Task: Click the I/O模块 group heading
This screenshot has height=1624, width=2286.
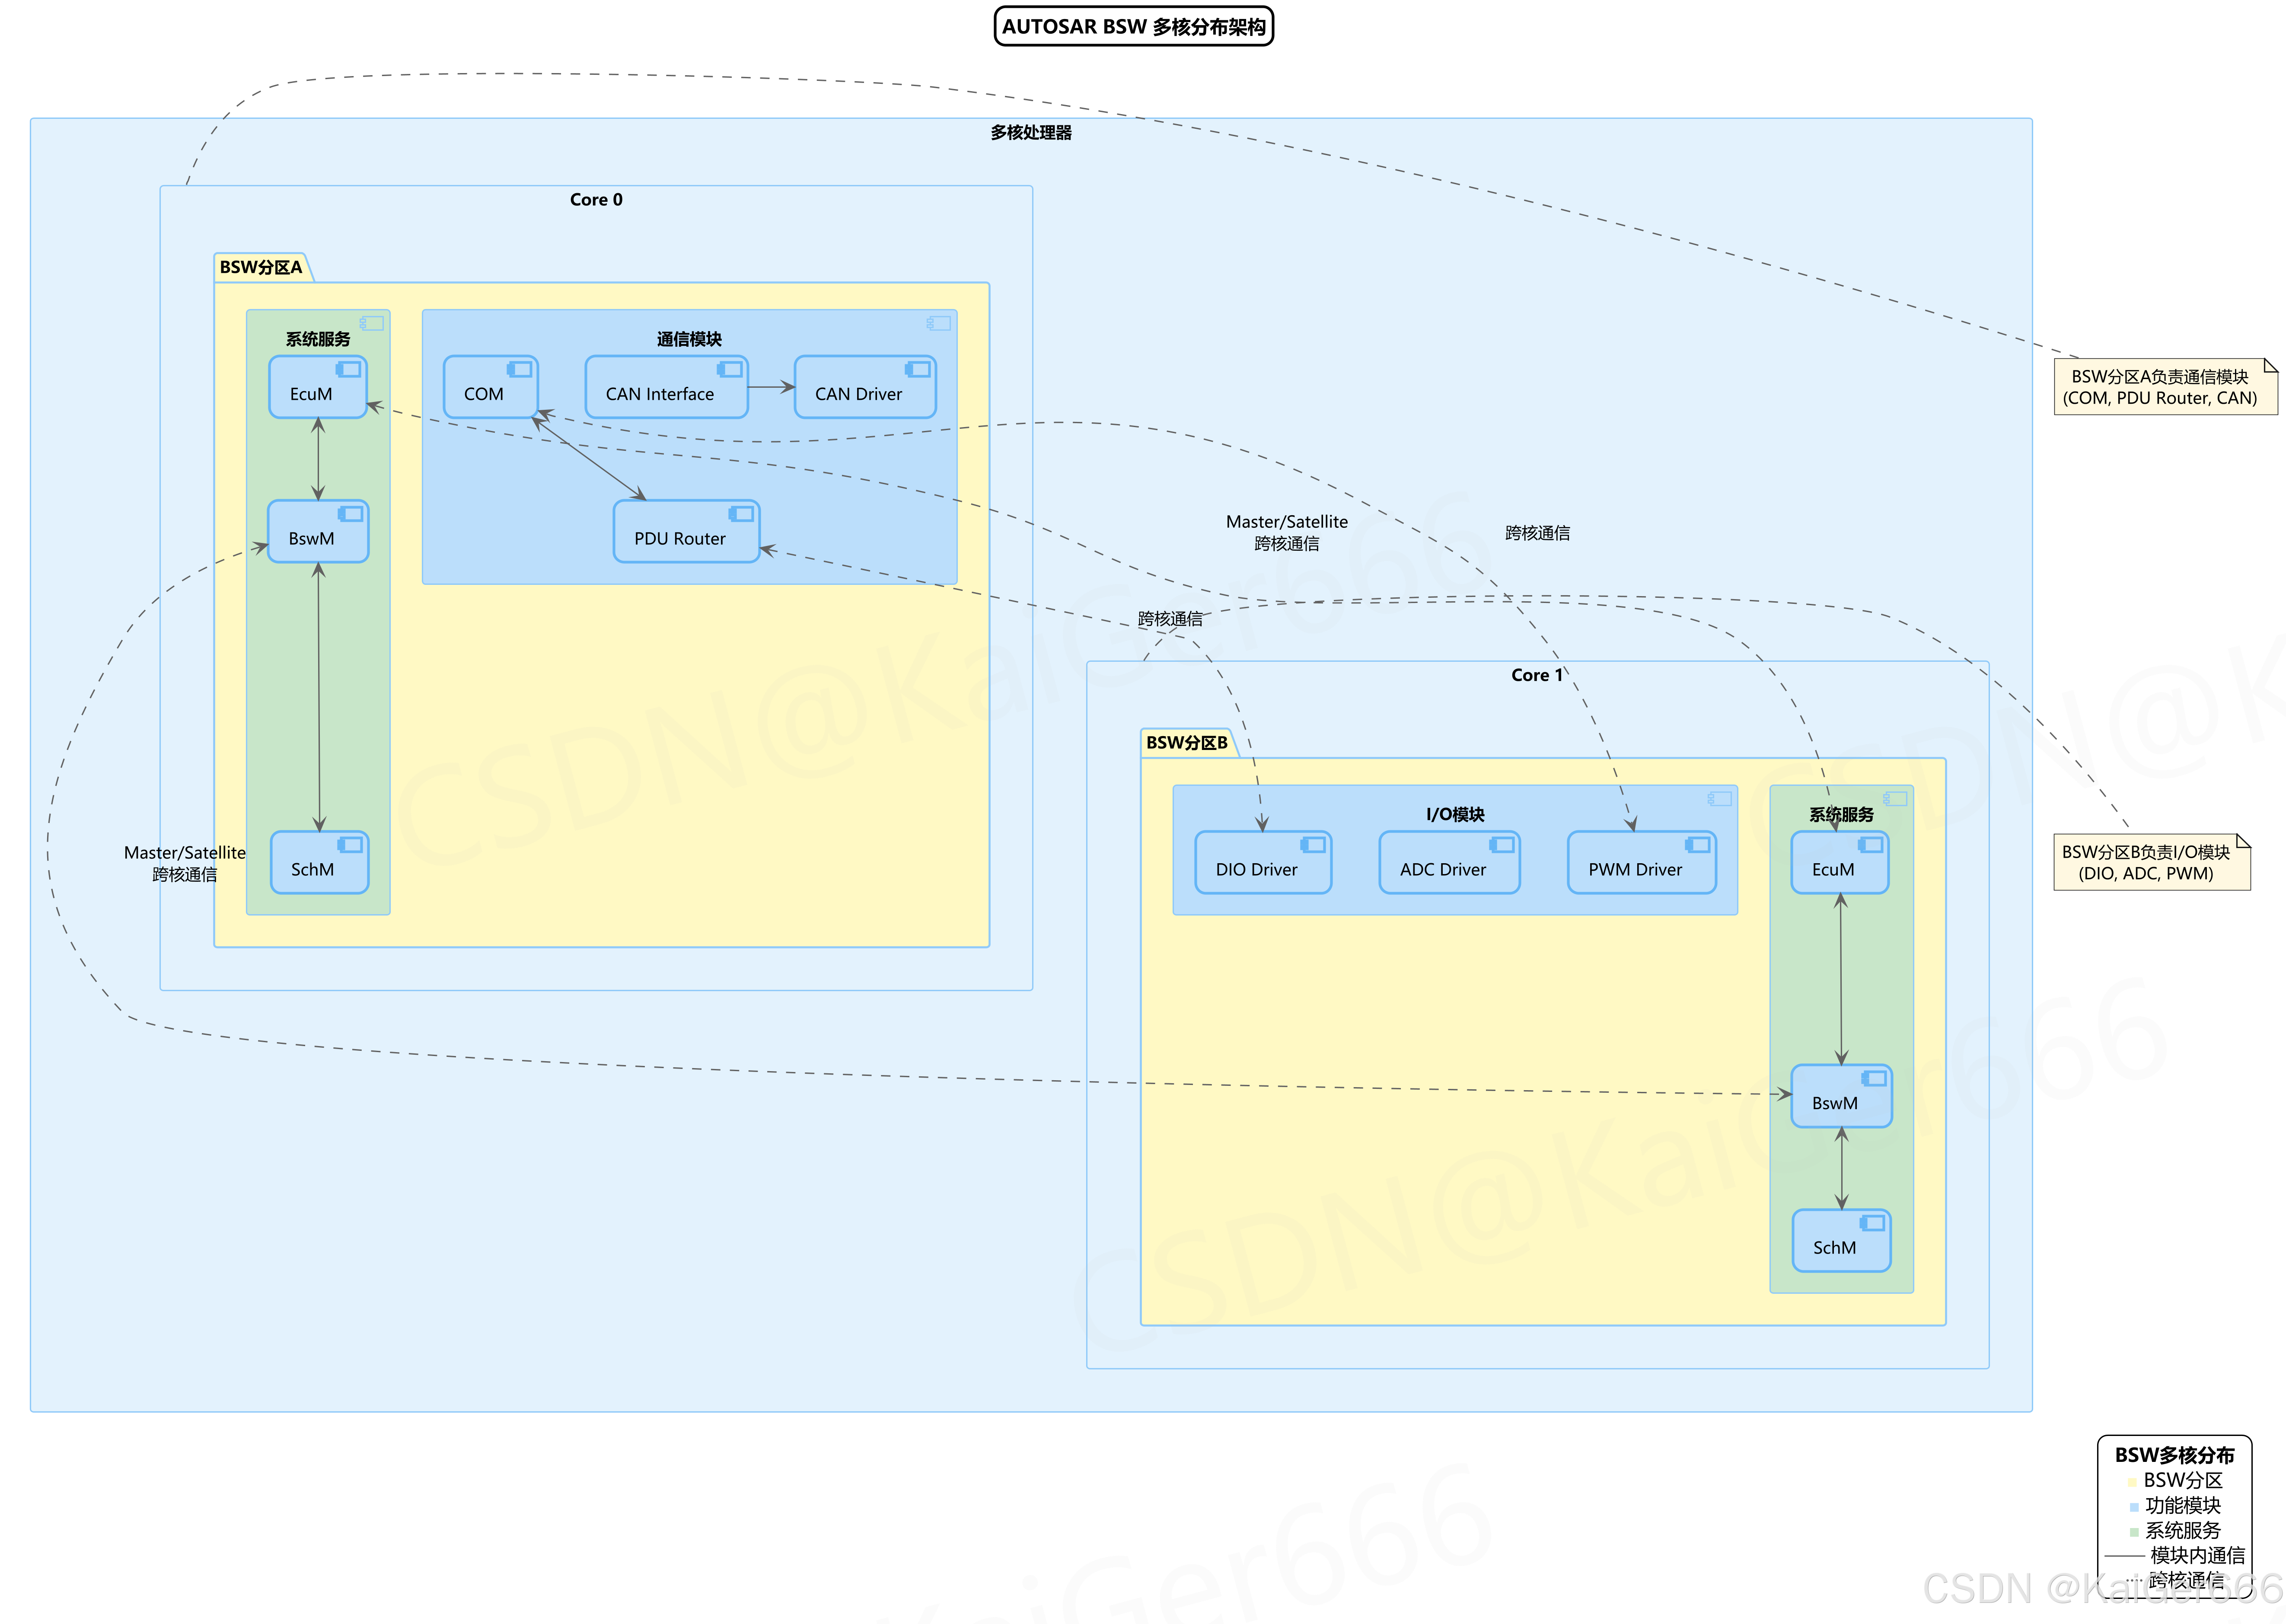Action: (1455, 814)
